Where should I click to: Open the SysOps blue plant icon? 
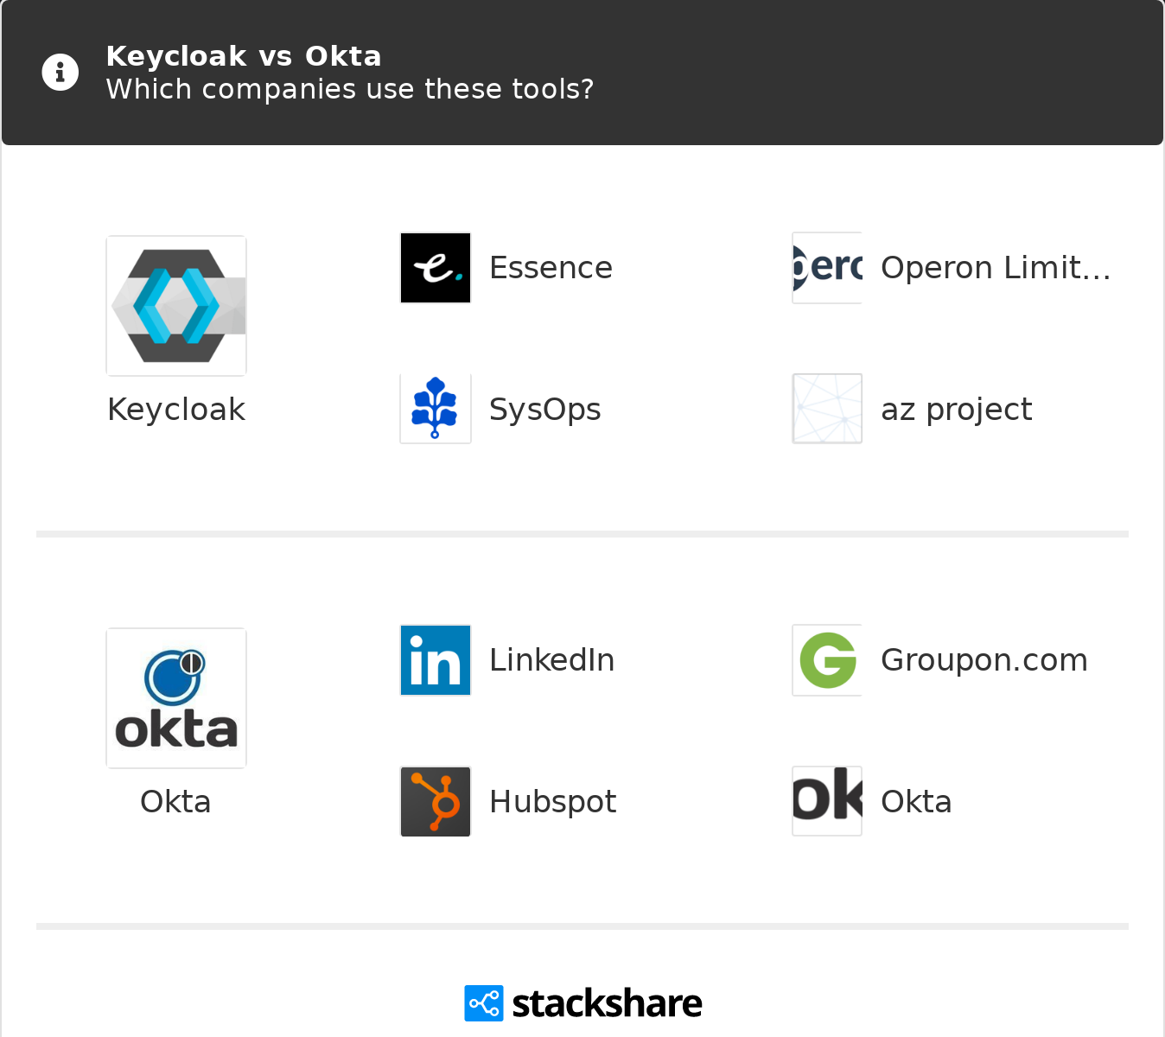[x=435, y=409]
